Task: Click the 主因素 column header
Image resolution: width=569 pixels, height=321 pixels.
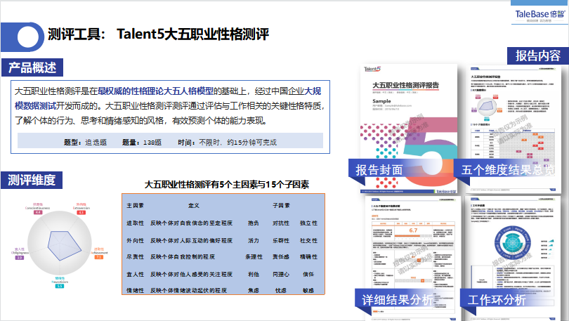Action: [135, 205]
